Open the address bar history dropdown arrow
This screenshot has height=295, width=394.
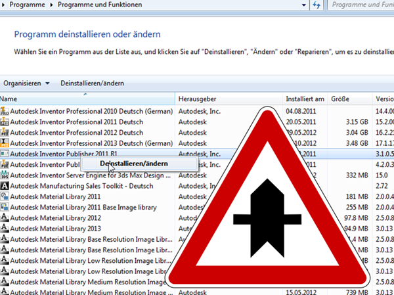[x=304, y=5]
